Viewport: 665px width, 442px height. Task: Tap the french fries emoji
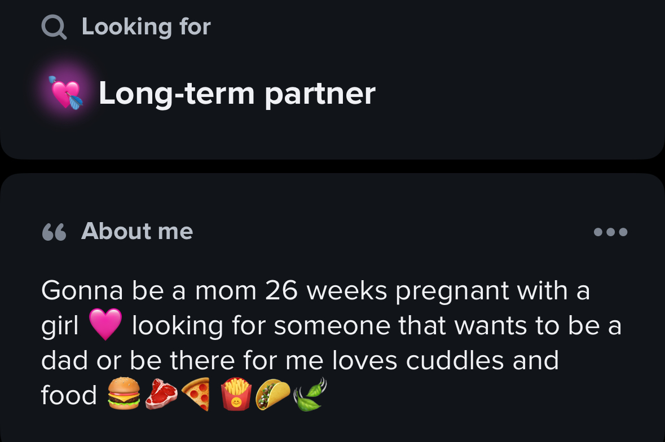click(x=236, y=394)
